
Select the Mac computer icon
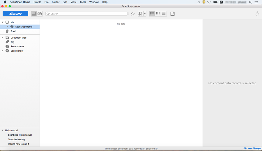pos(7,22)
